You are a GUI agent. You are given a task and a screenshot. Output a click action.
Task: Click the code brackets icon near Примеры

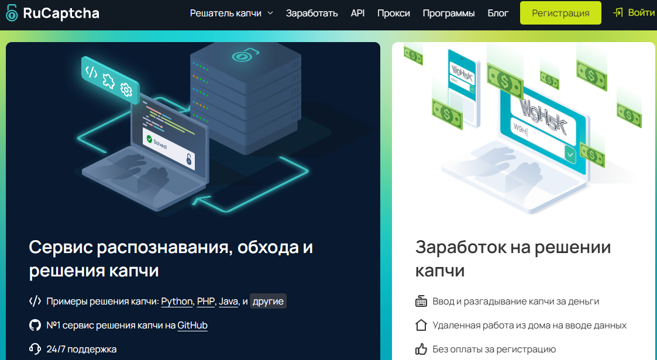tap(35, 301)
